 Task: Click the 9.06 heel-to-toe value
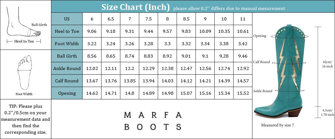92,31
